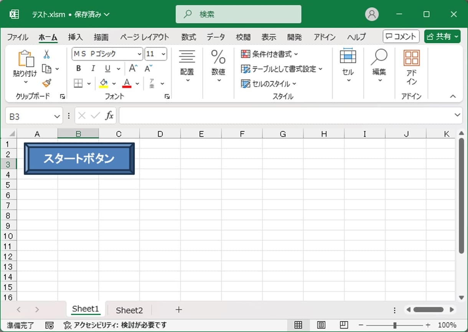Select row 7 header
The width and height of the screenshot is (468, 332).
(x=8, y=205)
